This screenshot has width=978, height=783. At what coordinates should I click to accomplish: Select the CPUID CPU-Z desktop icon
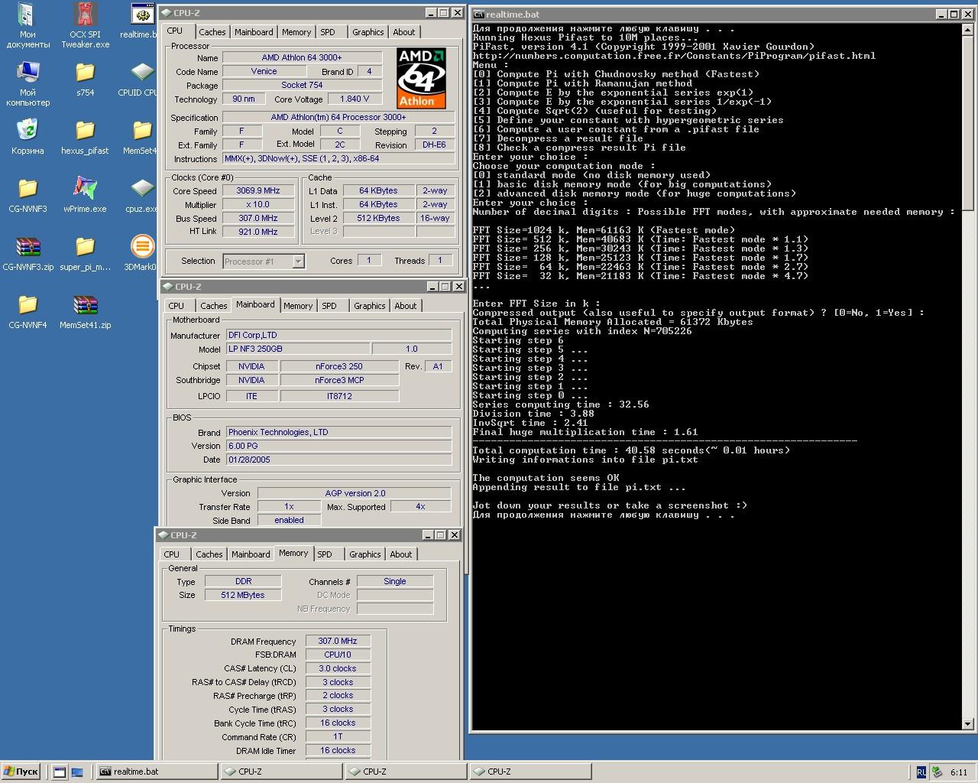140,79
